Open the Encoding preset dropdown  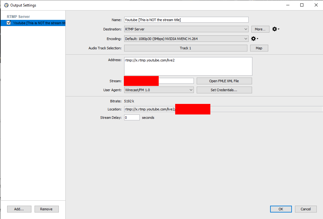click(x=186, y=39)
